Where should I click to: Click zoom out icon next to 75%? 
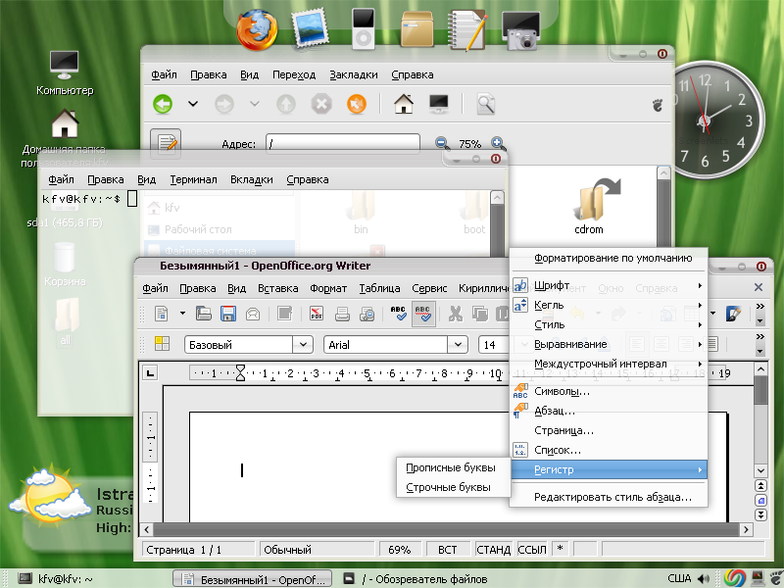coord(442,143)
